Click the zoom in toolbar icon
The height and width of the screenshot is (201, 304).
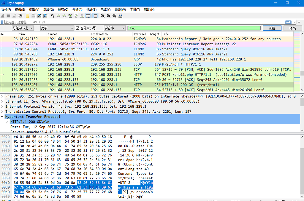(103, 16)
